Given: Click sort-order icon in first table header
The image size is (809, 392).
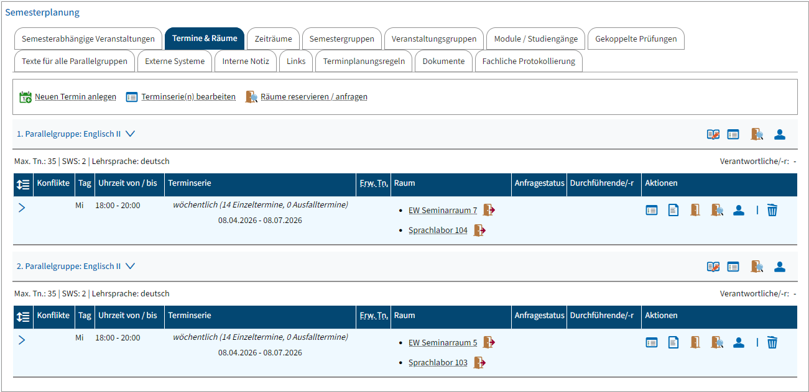Looking at the screenshot, I should pos(23,184).
